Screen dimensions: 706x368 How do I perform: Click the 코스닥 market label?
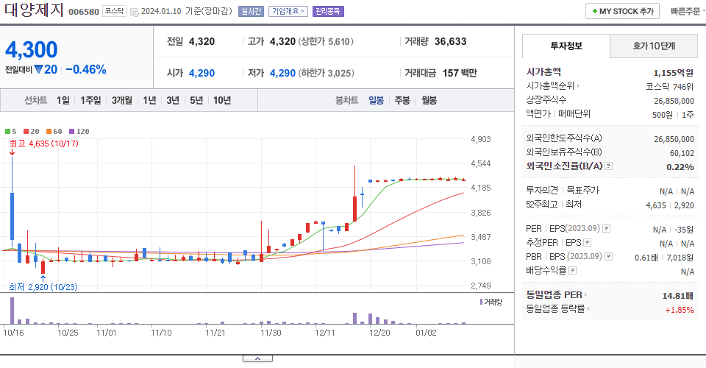pos(115,11)
